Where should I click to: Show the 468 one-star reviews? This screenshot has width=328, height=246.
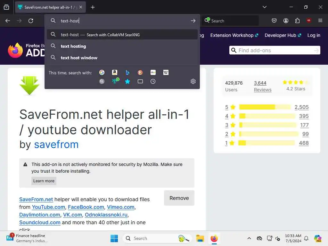(304, 143)
